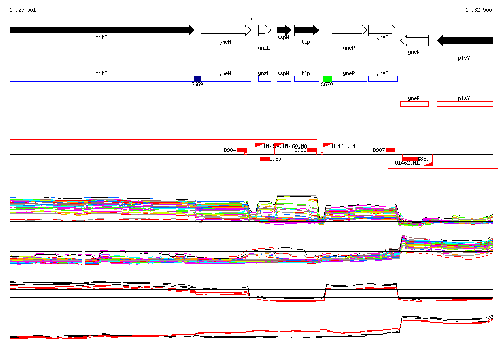503x350 pixels.
Task: Click the blue yneP outlined box
Action: tap(349, 79)
